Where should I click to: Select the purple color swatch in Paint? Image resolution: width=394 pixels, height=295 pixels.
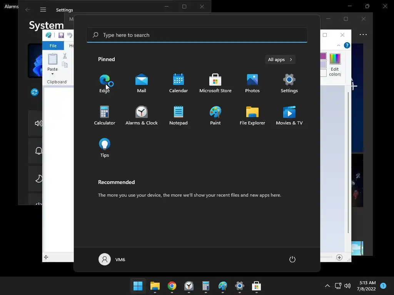323,56
